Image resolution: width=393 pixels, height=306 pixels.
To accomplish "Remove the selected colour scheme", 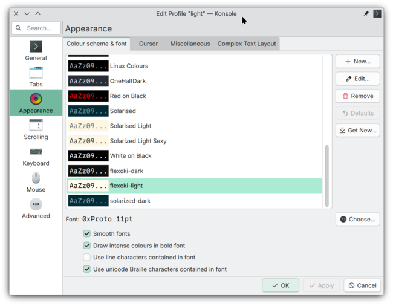I will tap(358, 96).
